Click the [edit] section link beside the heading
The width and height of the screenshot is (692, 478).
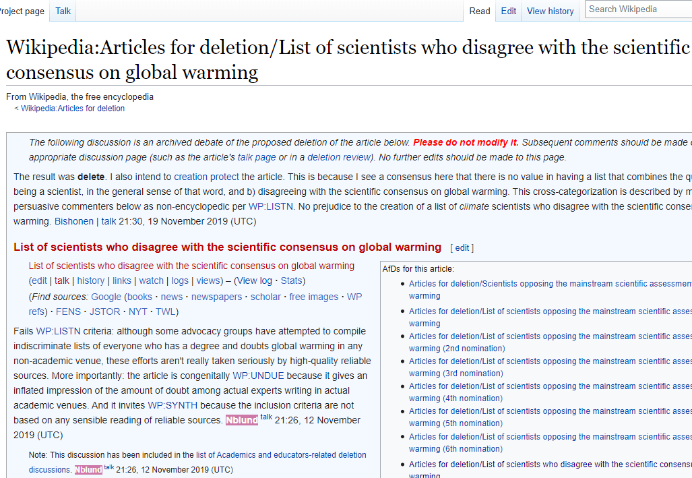click(x=462, y=248)
